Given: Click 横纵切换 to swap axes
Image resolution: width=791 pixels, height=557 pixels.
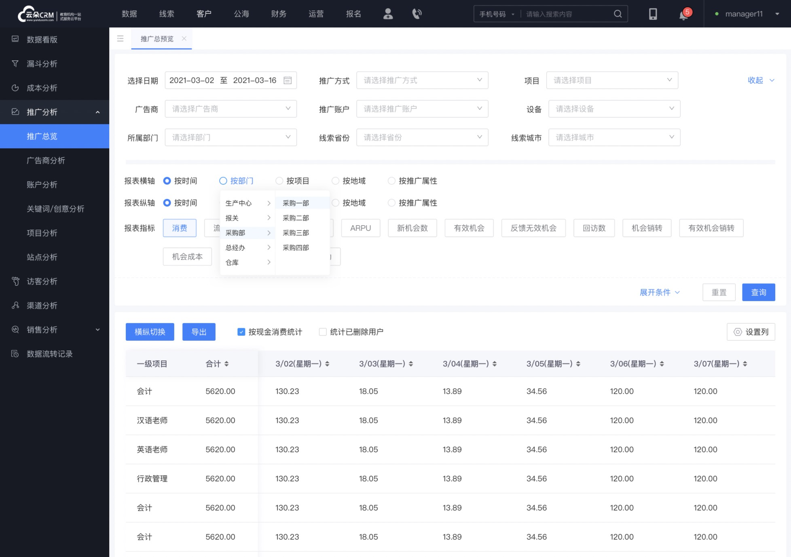Looking at the screenshot, I should [150, 332].
